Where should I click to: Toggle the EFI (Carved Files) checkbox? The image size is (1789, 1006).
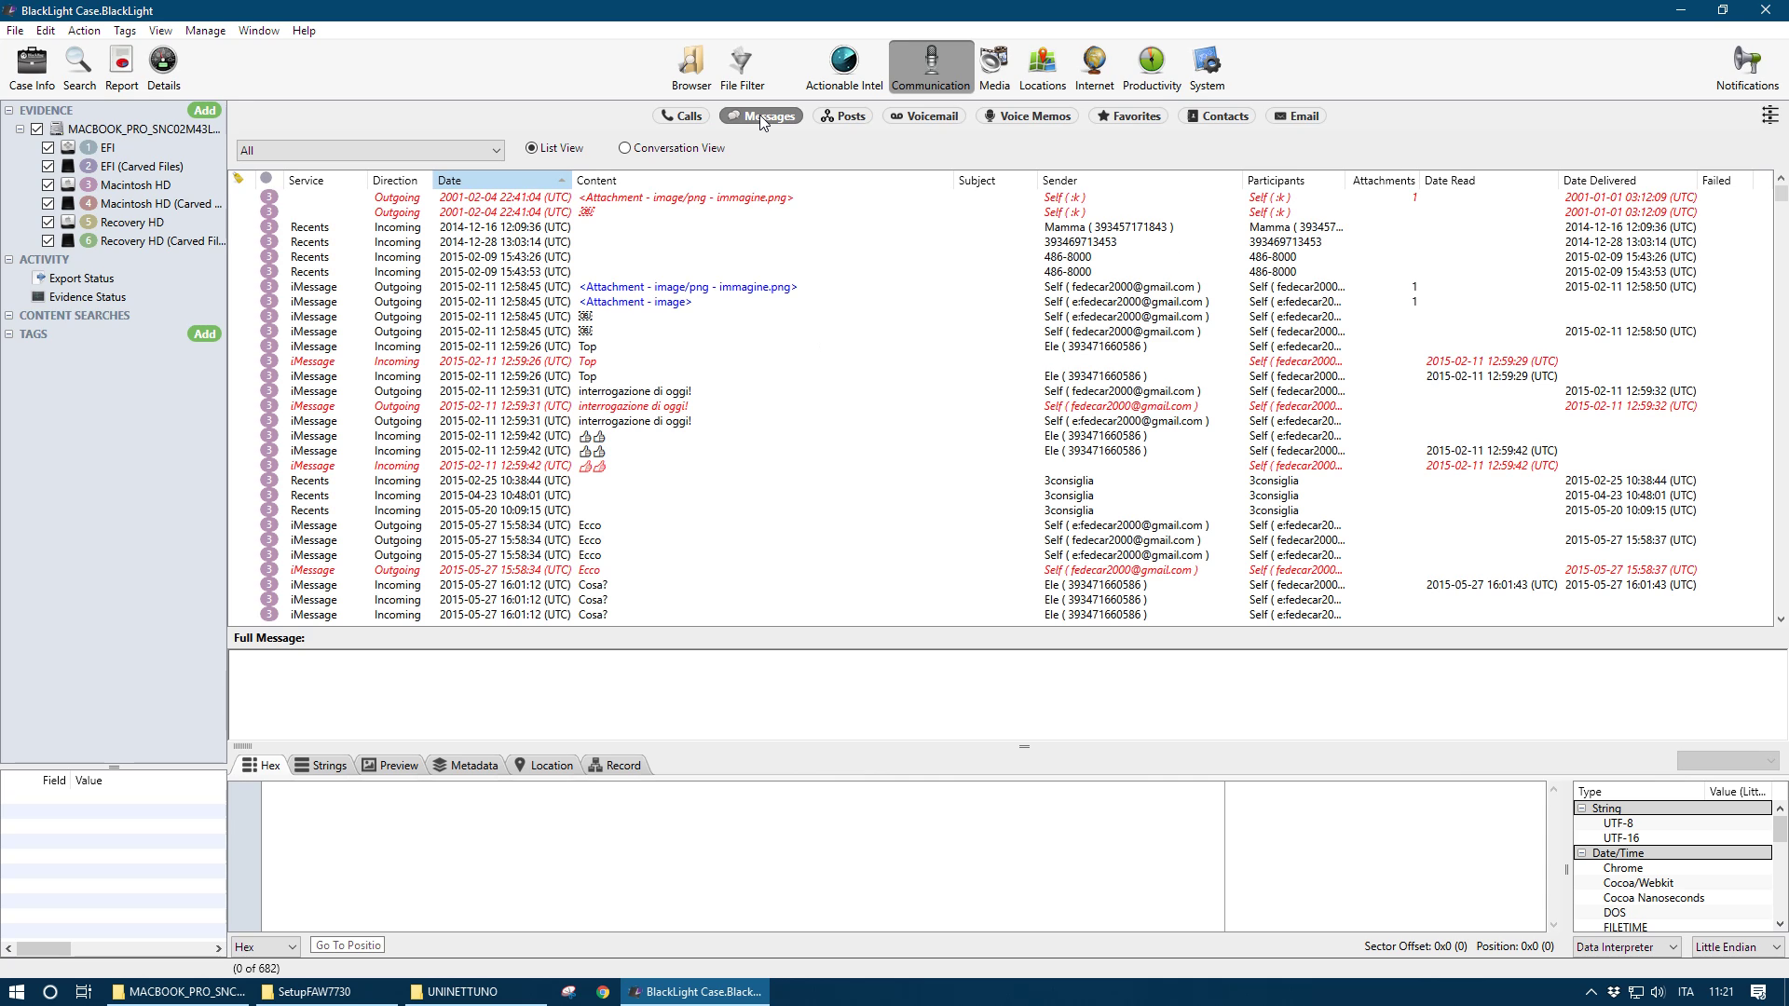click(x=48, y=167)
